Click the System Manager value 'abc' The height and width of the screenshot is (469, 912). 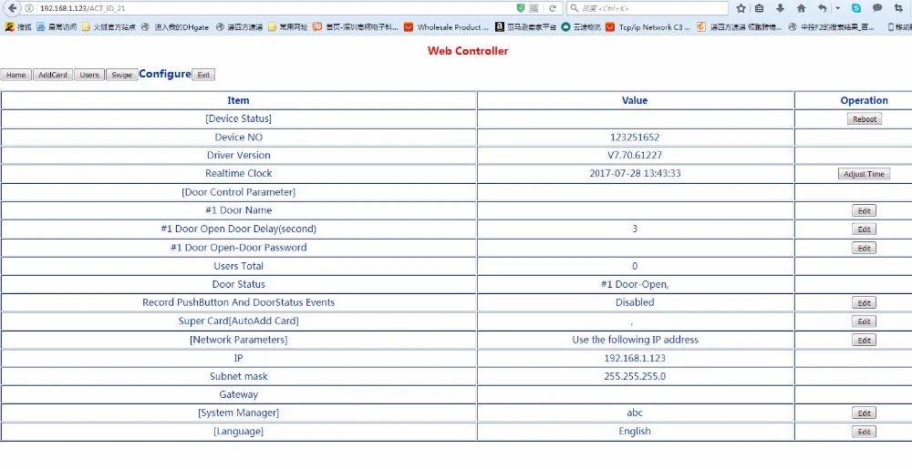tap(635, 413)
